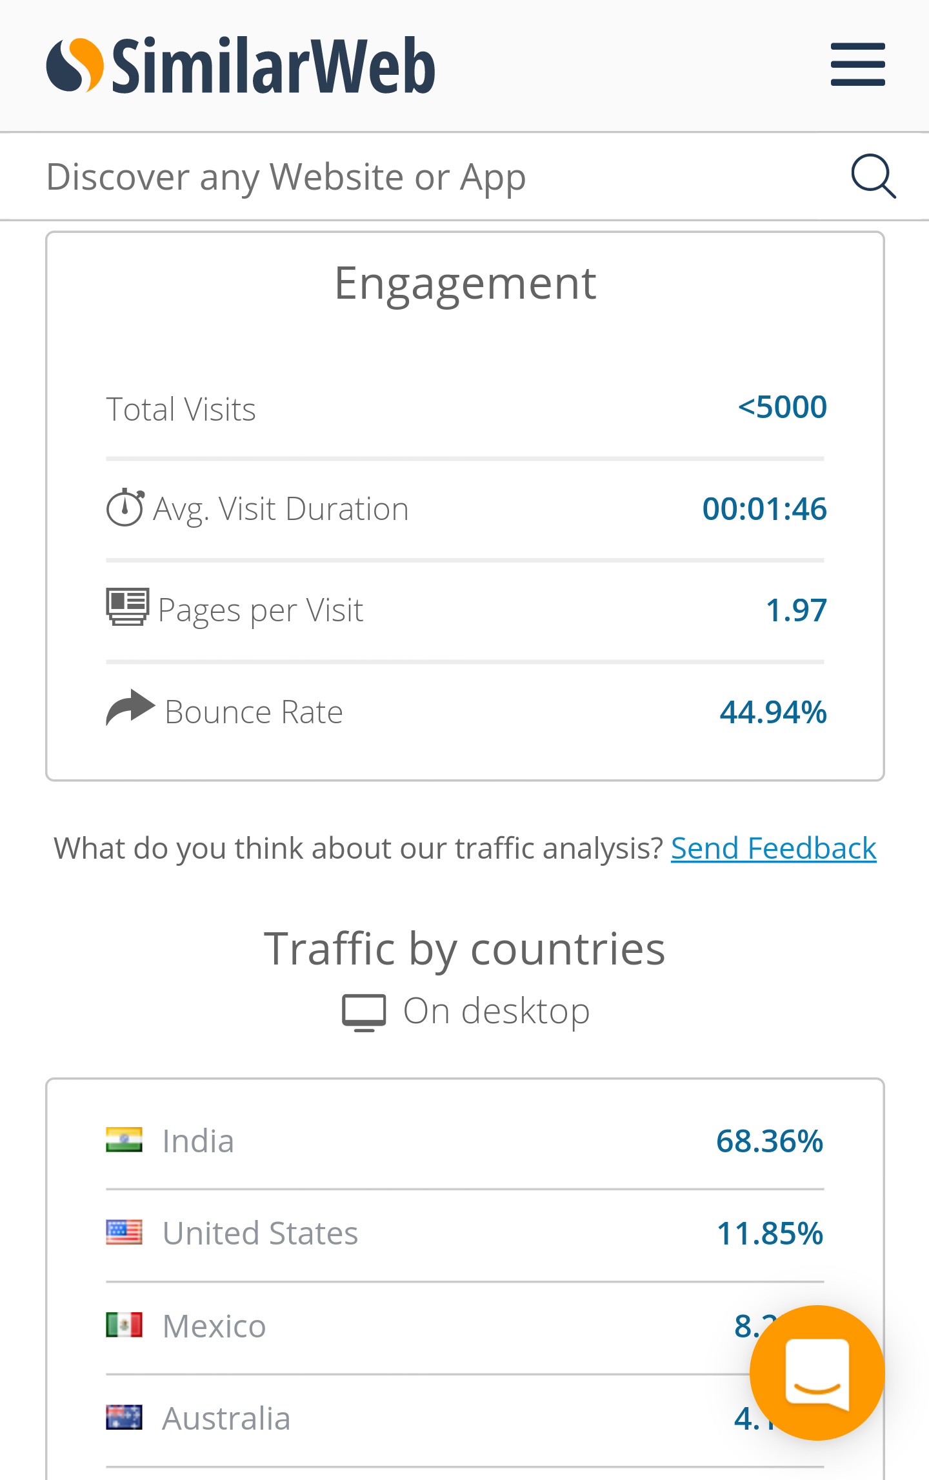The height and width of the screenshot is (1480, 929).
Task: Click the 44.94% bounce rate value
Action: click(773, 712)
